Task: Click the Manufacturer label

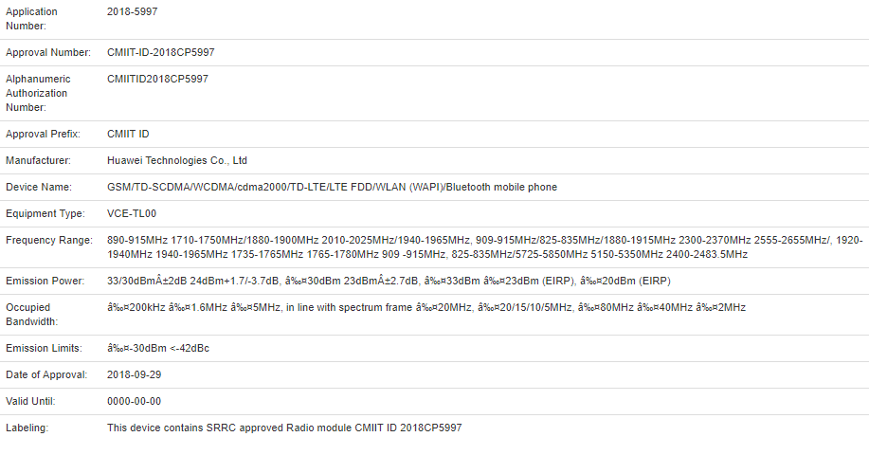Action: coord(38,161)
